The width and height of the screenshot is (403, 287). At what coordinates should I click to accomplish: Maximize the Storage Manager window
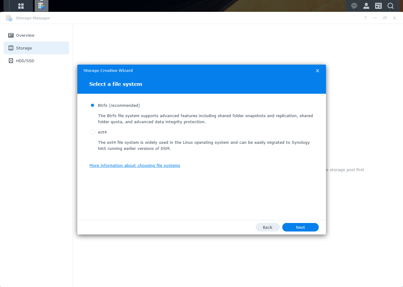click(385, 18)
